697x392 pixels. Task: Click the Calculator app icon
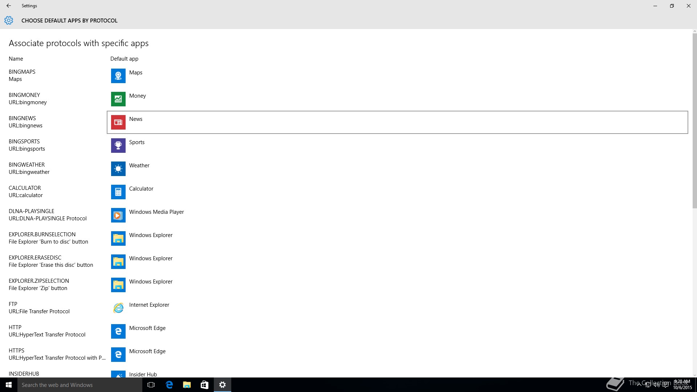[118, 192]
